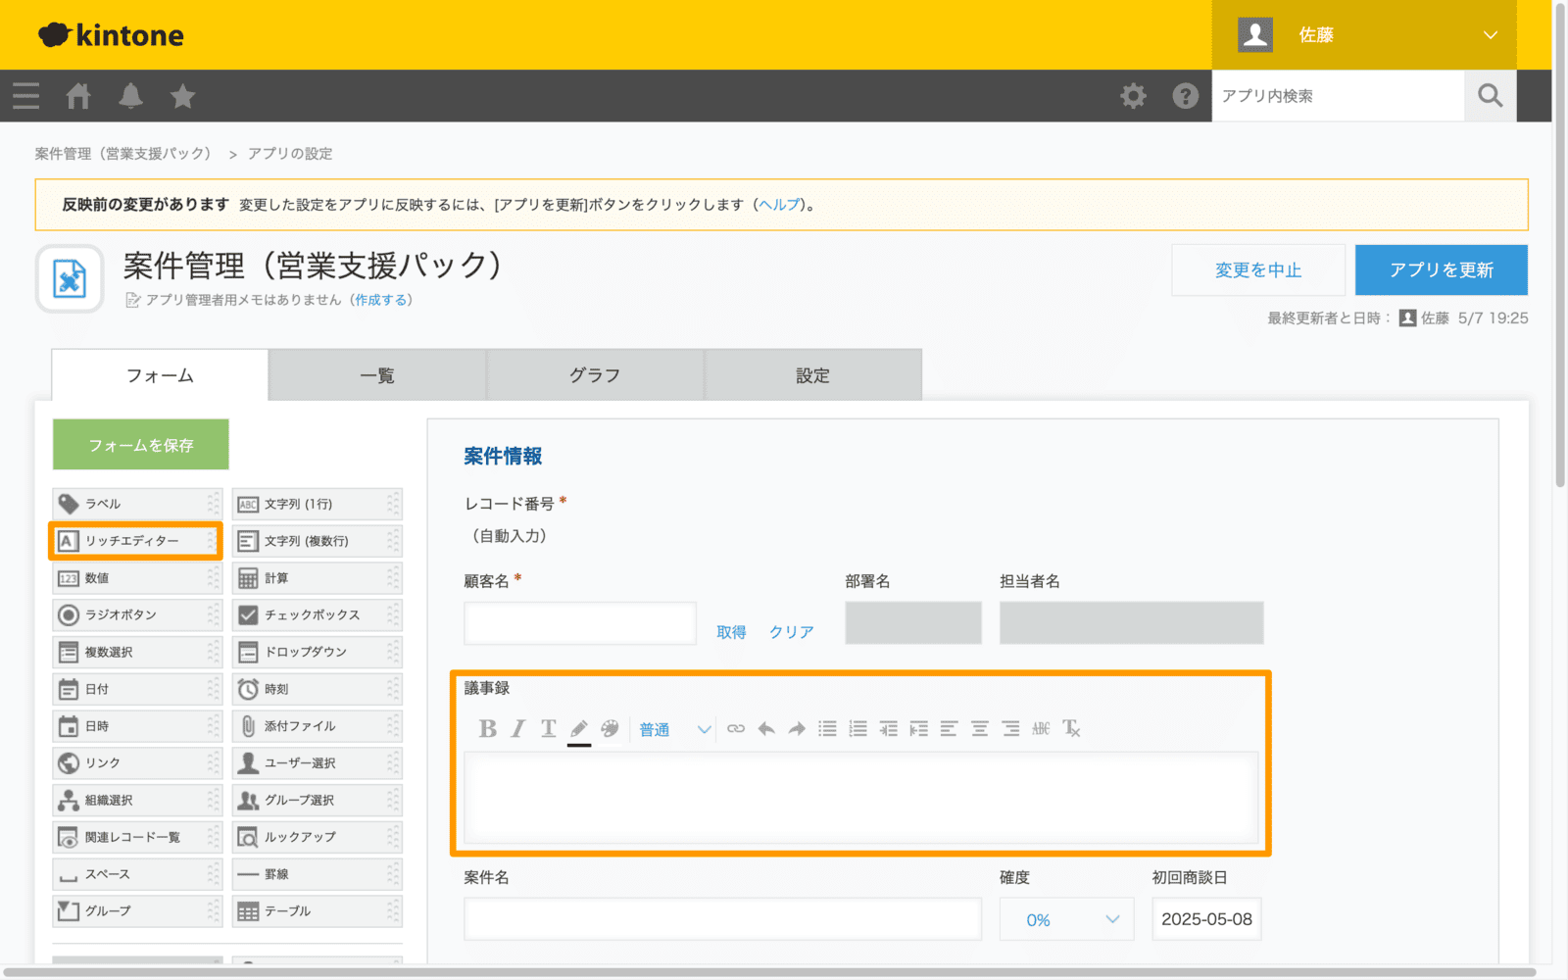Click the 初回商談日 date field
This screenshot has height=980, width=1568.
tap(1206, 919)
